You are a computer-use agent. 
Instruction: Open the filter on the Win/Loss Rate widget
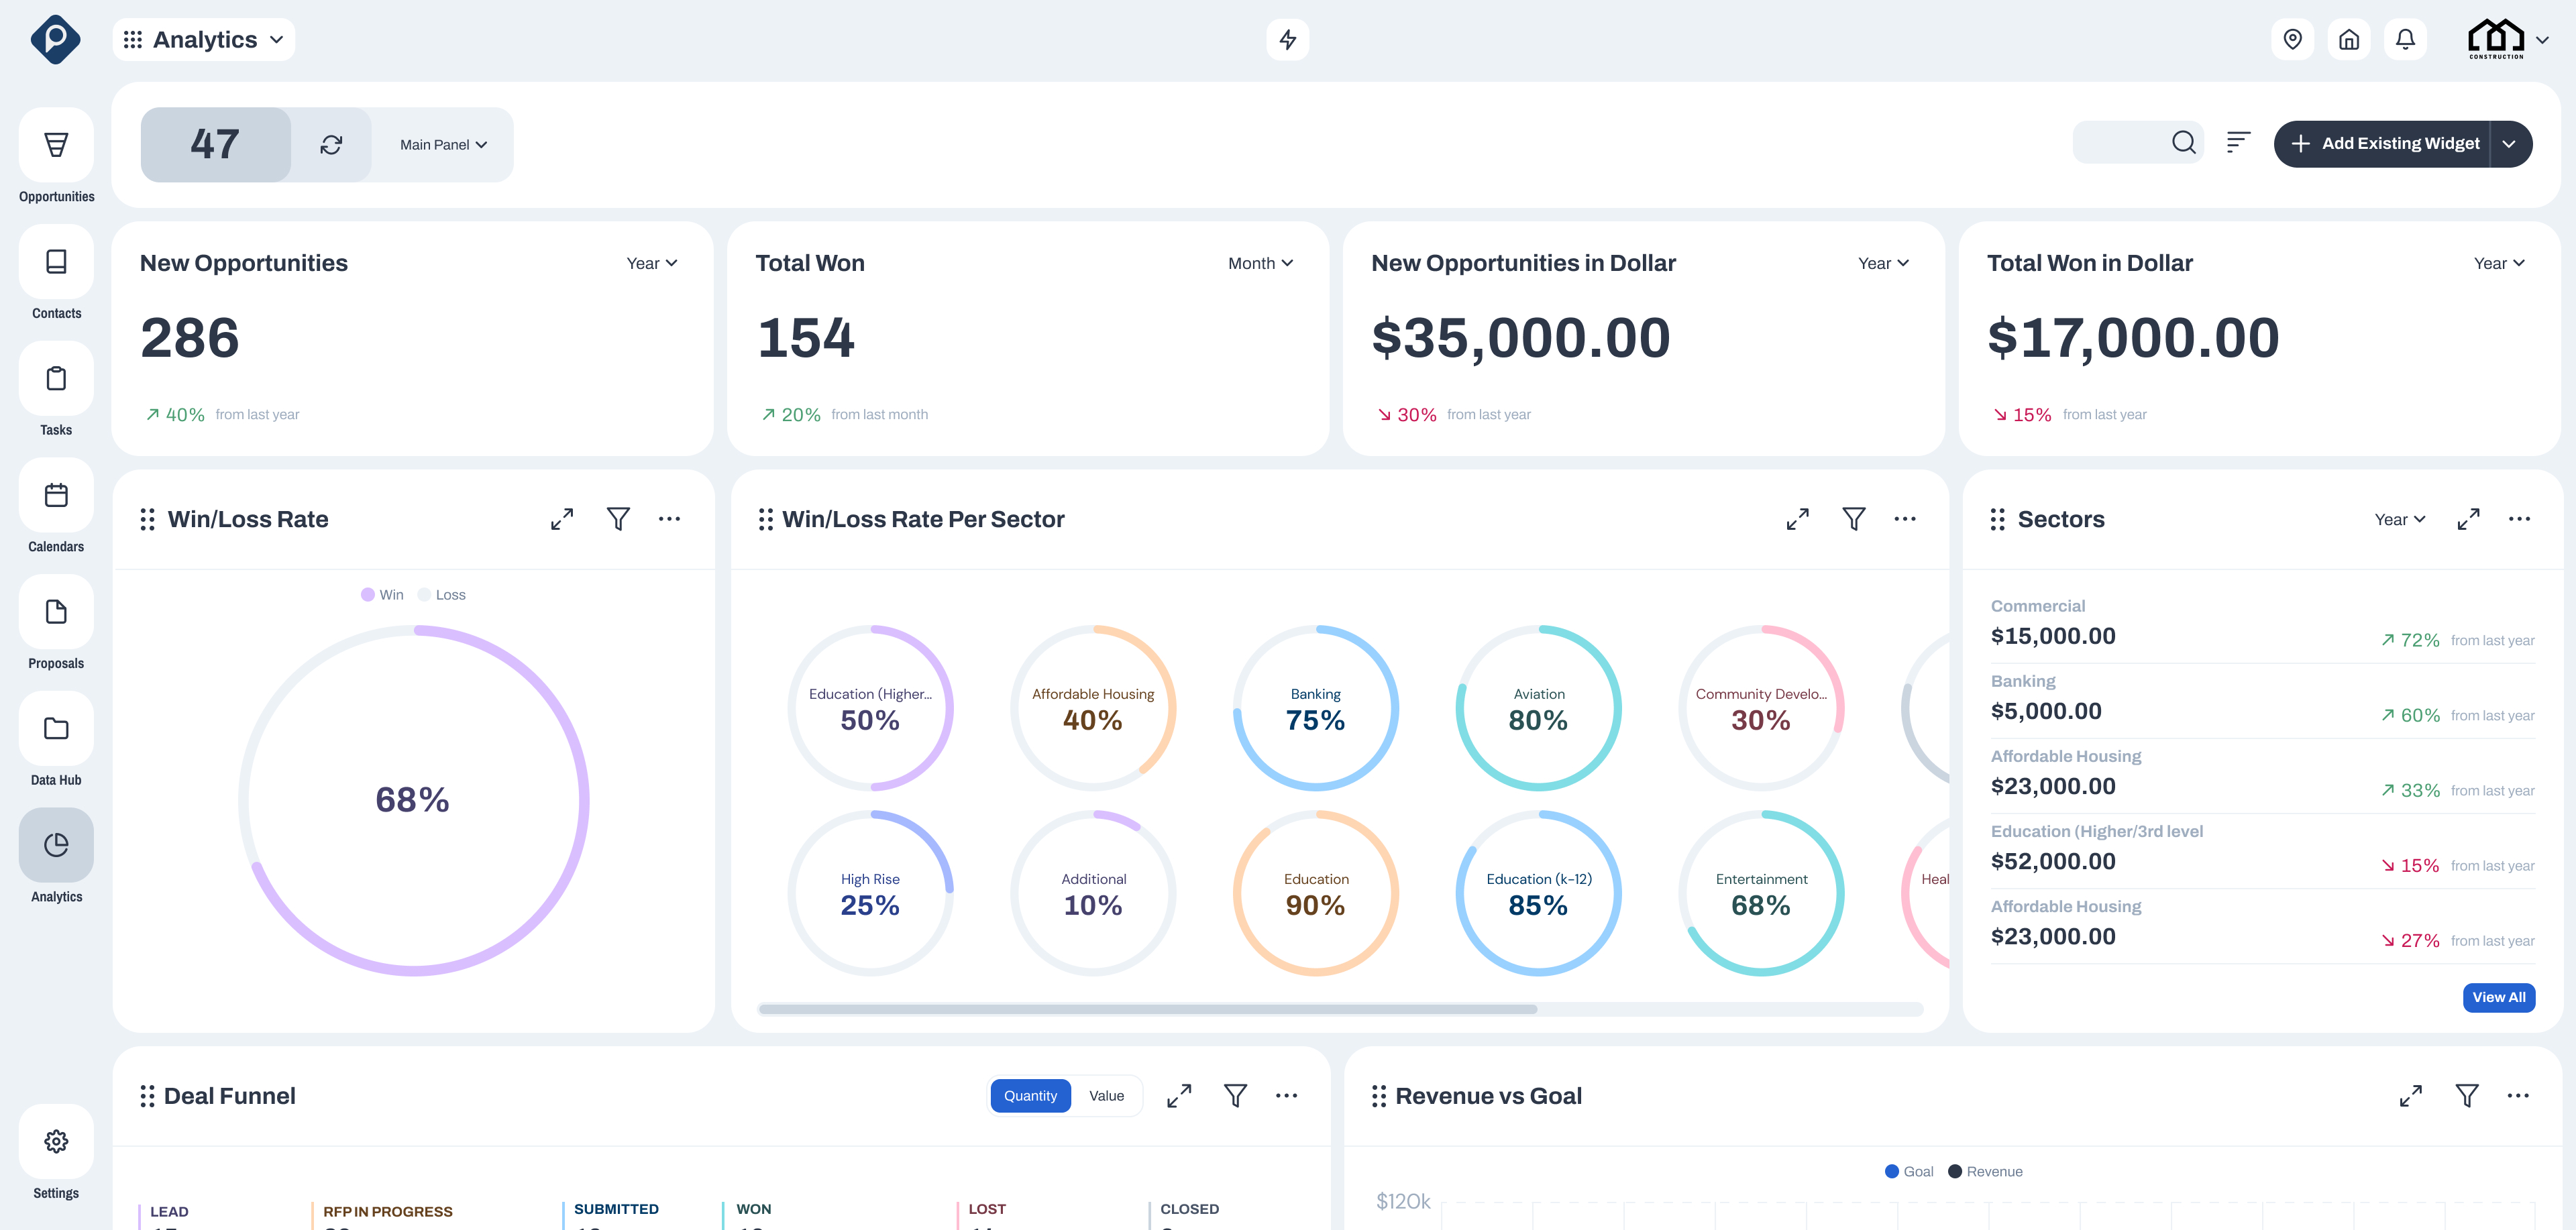pyautogui.click(x=618, y=518)
